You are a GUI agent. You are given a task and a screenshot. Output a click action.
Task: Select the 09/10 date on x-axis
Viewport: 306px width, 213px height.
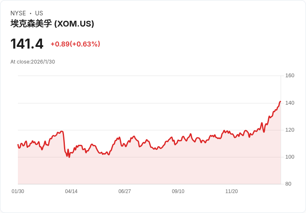click(178, 191)
